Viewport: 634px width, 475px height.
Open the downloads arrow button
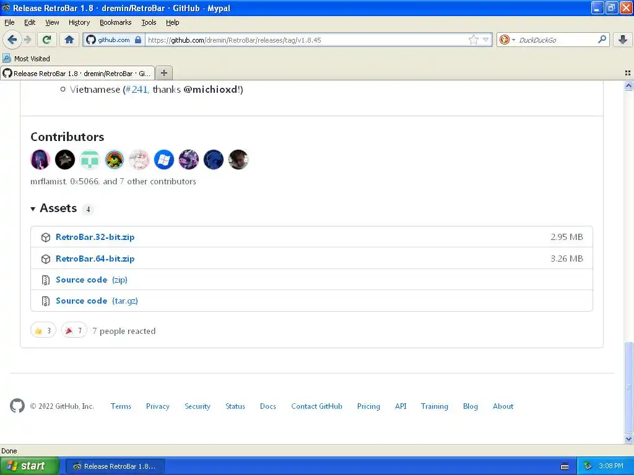click(623, 40)
